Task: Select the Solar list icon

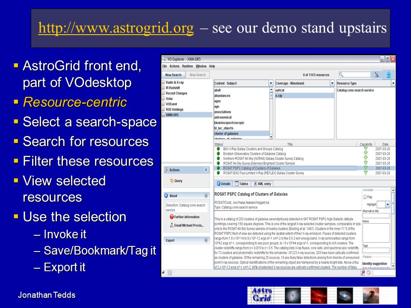Action: tap(164, 98)
